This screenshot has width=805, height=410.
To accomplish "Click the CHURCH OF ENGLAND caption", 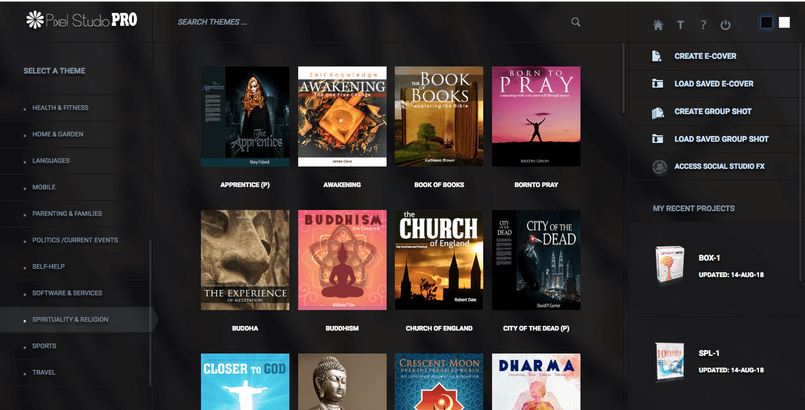I will pos(439,328).
